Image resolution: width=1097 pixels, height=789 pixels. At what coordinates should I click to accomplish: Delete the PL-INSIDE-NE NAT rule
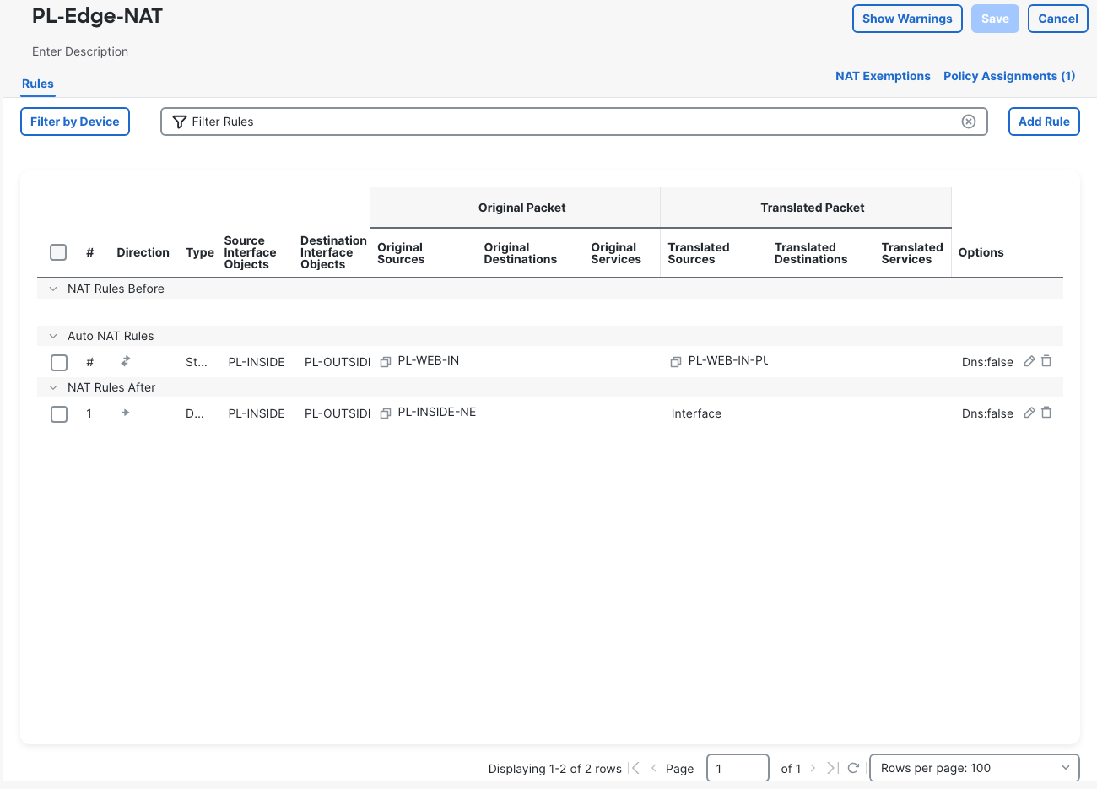1046,413
